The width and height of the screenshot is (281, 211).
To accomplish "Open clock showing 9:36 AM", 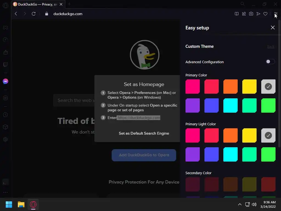I will [x=268, y=204].
